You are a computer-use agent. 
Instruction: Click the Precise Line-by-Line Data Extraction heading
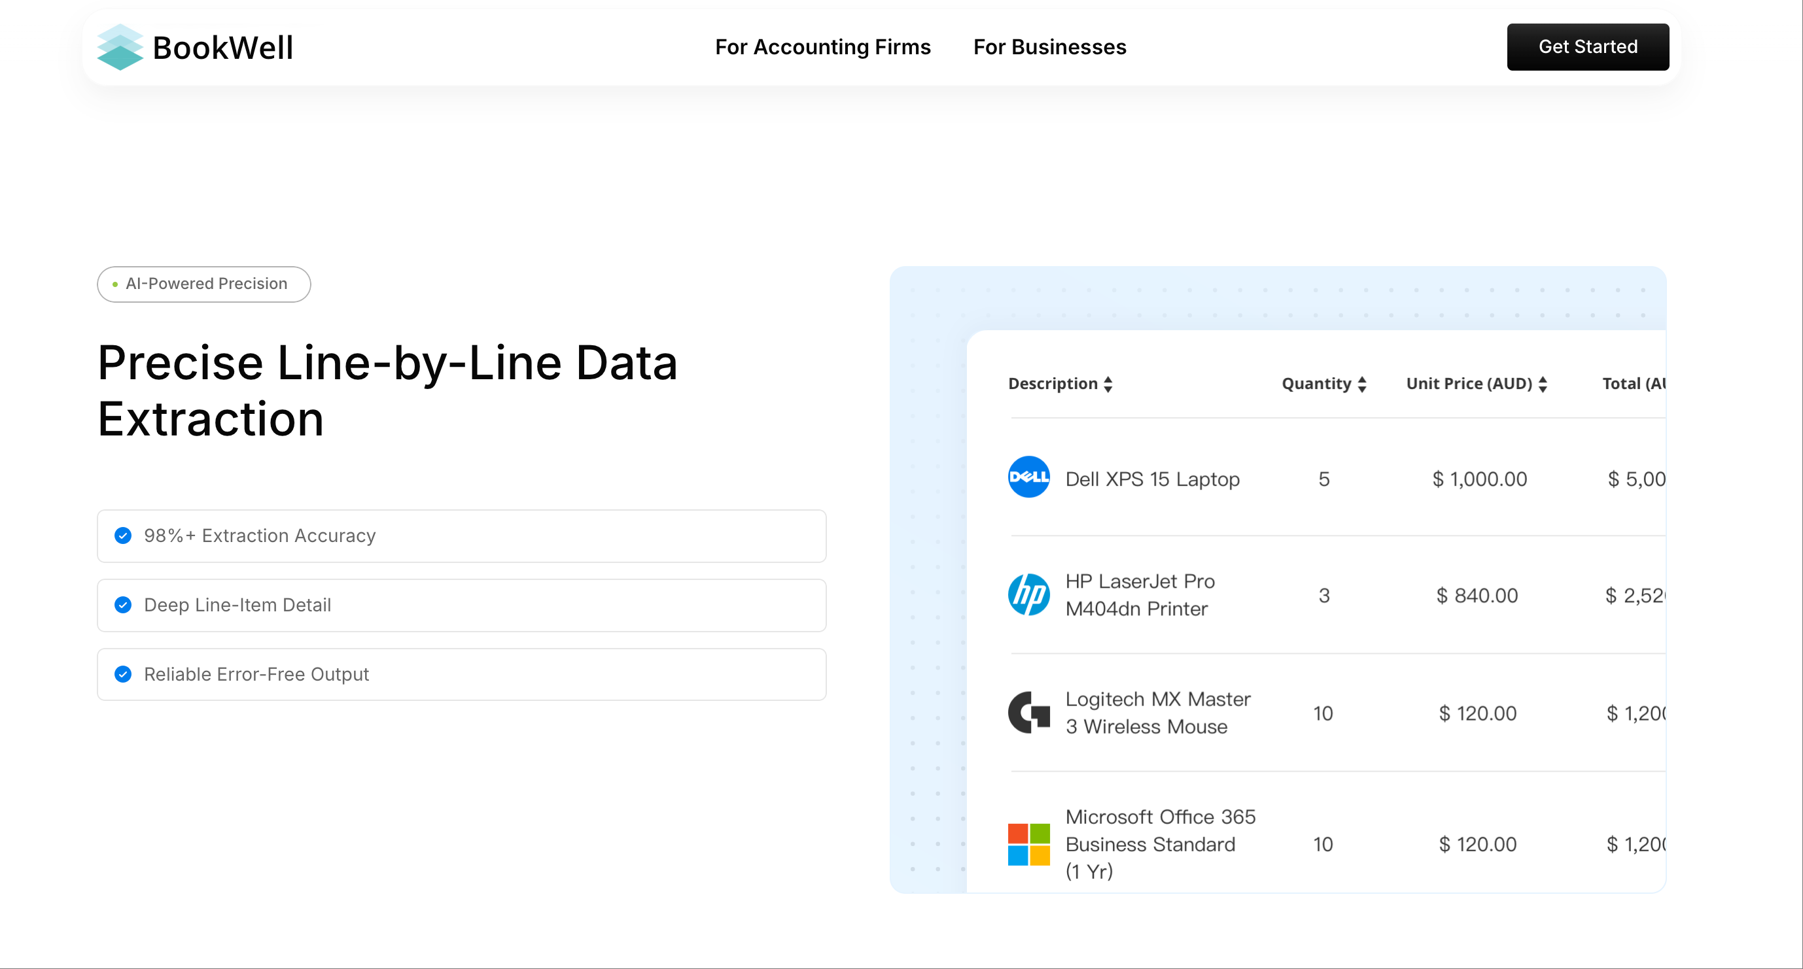click(x=387, y=391)
